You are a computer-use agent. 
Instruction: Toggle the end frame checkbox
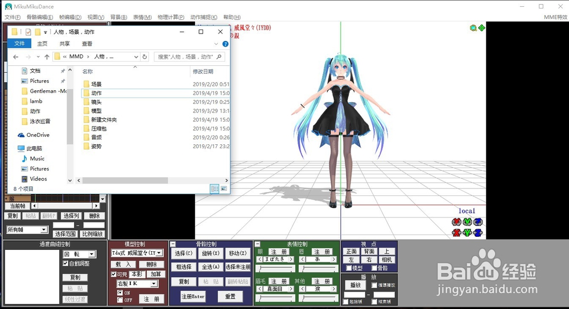click(374, 302)
